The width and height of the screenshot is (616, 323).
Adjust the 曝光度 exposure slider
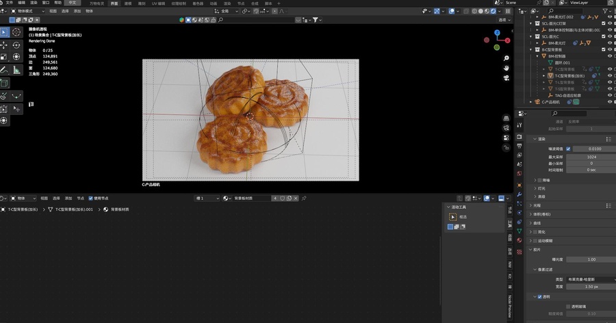click(591, 260)
